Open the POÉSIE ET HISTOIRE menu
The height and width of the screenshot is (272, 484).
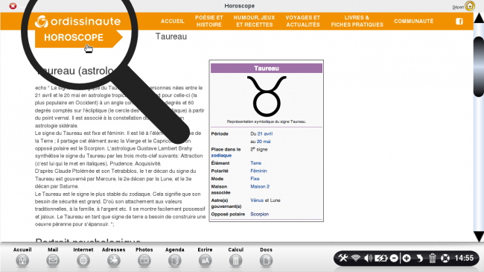(x=209, y=21)
